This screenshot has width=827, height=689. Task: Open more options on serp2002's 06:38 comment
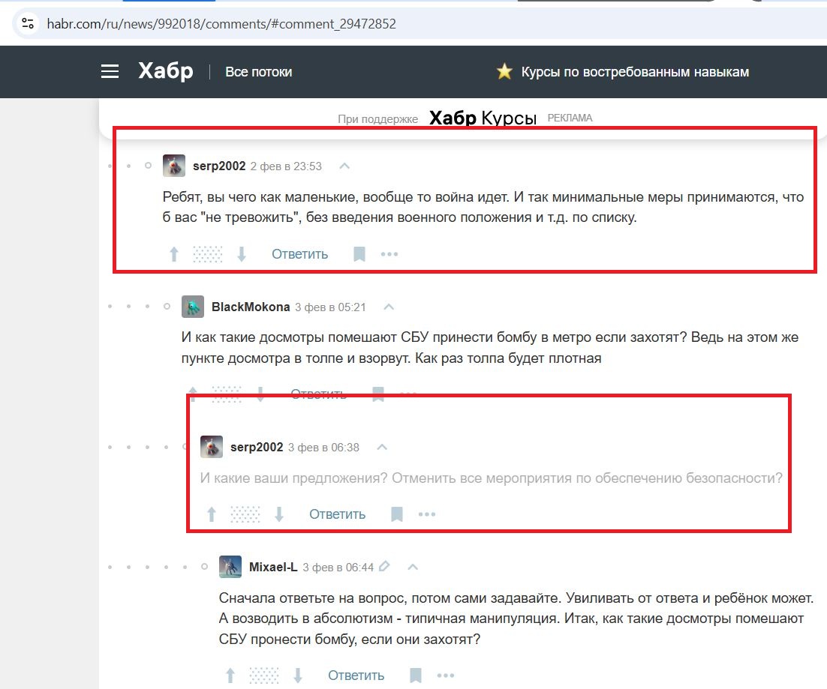click(427, 514)
